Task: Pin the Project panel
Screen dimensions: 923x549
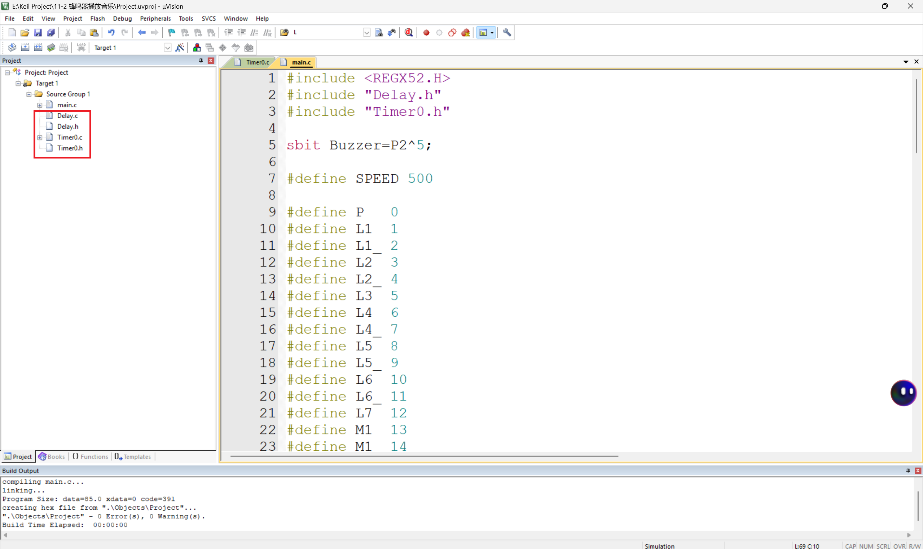Action: [201, 60]
